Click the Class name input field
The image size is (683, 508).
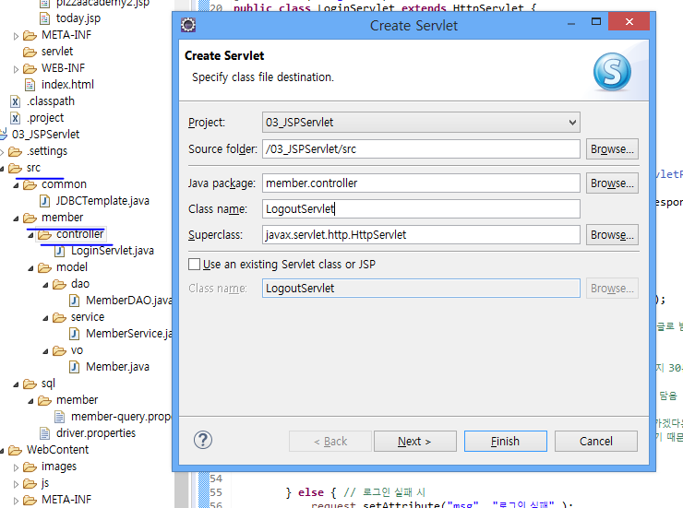pyautogui.click(x=420, y=209)
